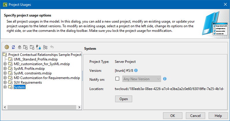Click the blue refresh arrows toolbar icon

coord(13,47)
